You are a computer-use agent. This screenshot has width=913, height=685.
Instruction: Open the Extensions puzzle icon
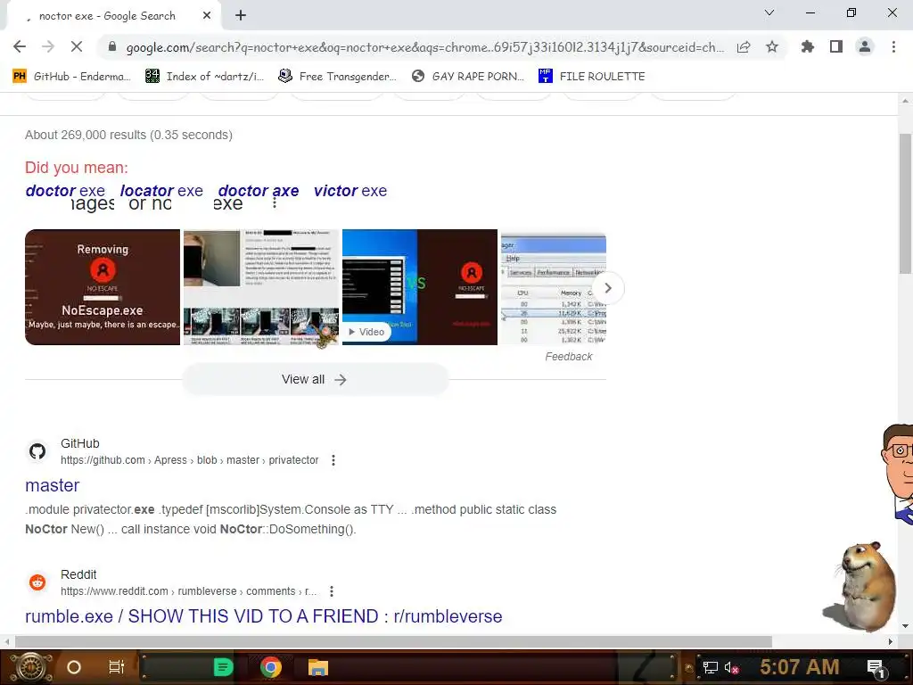[x=808, y=46]
